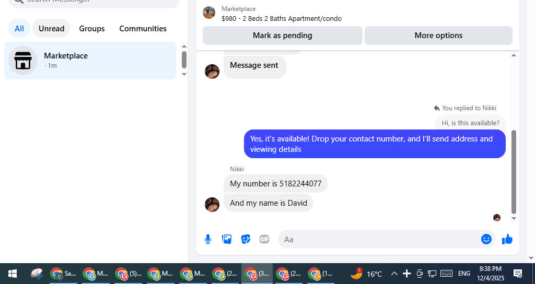Send a thumbs-up like
Screen dimensions: 535x284
(507, 239)
